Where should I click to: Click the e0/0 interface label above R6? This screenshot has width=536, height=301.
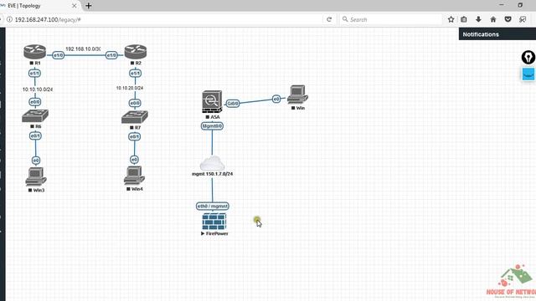pos(35,102)
